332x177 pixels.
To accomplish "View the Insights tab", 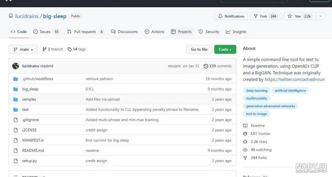I will [x=236, y=32].
